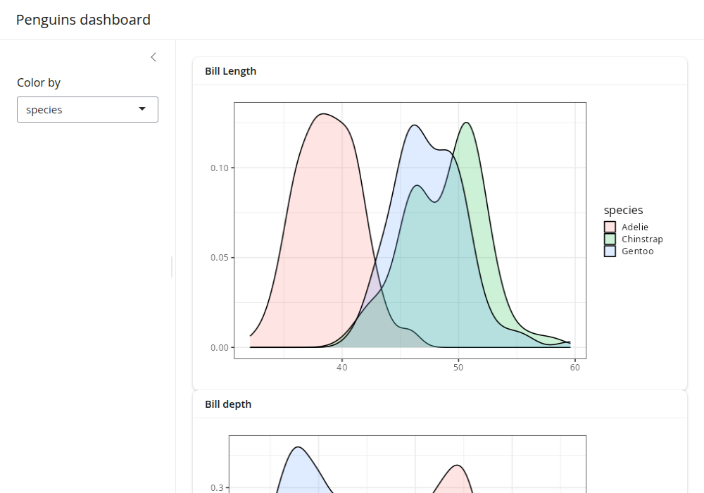Click the Bill depth card header

click(x=227, y=404)
